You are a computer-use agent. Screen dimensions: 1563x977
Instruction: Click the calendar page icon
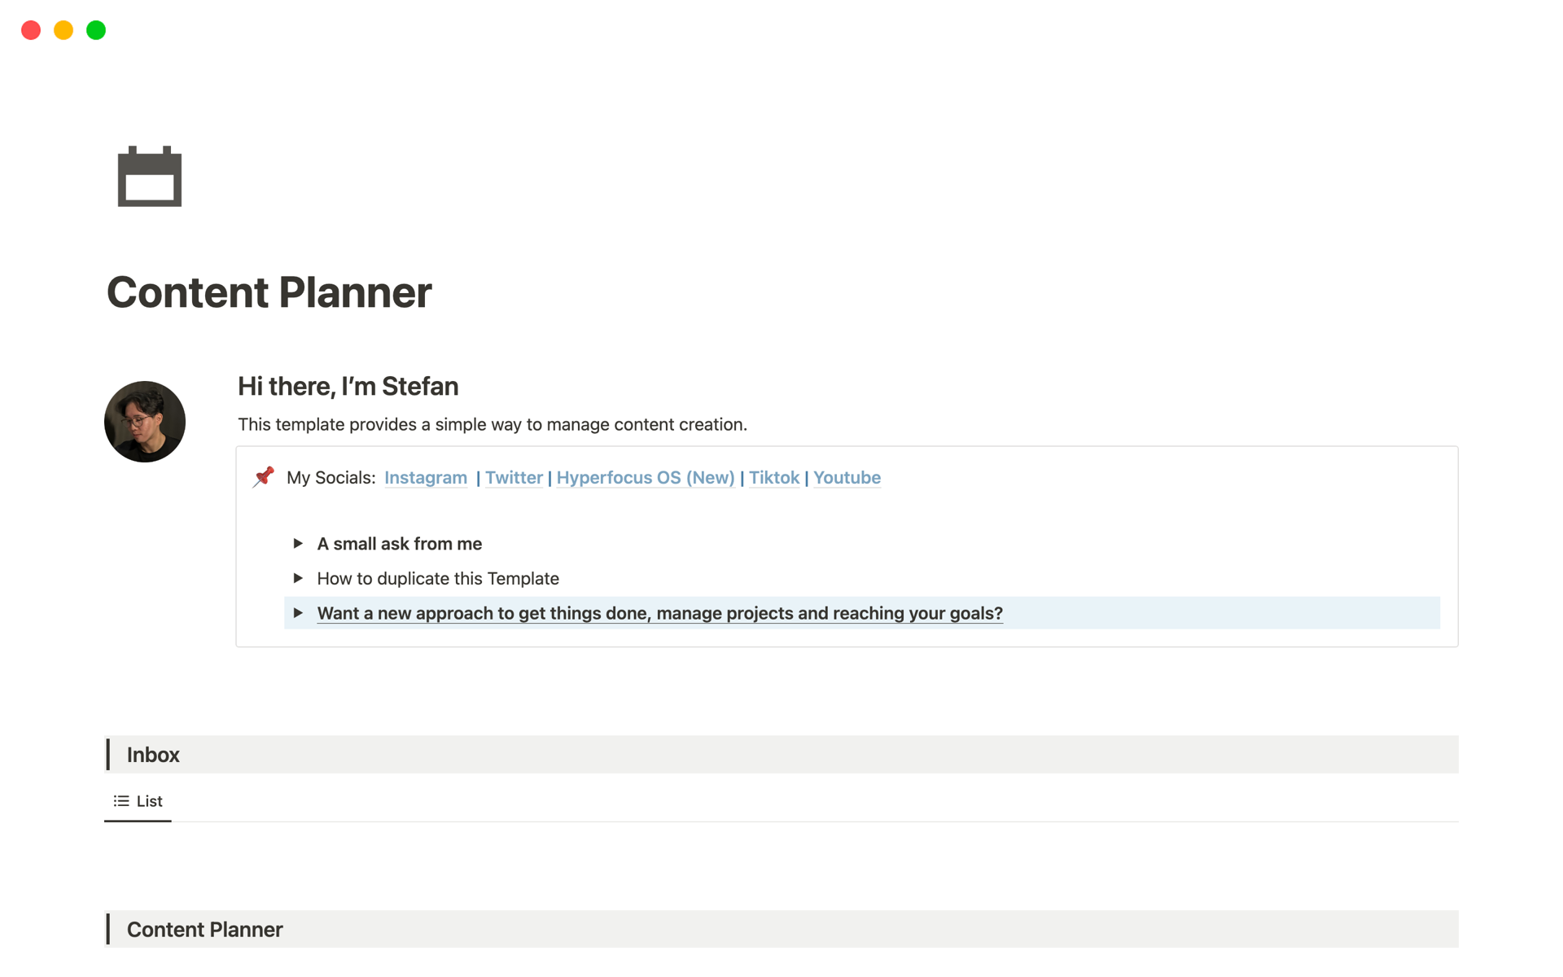point(150,177)
